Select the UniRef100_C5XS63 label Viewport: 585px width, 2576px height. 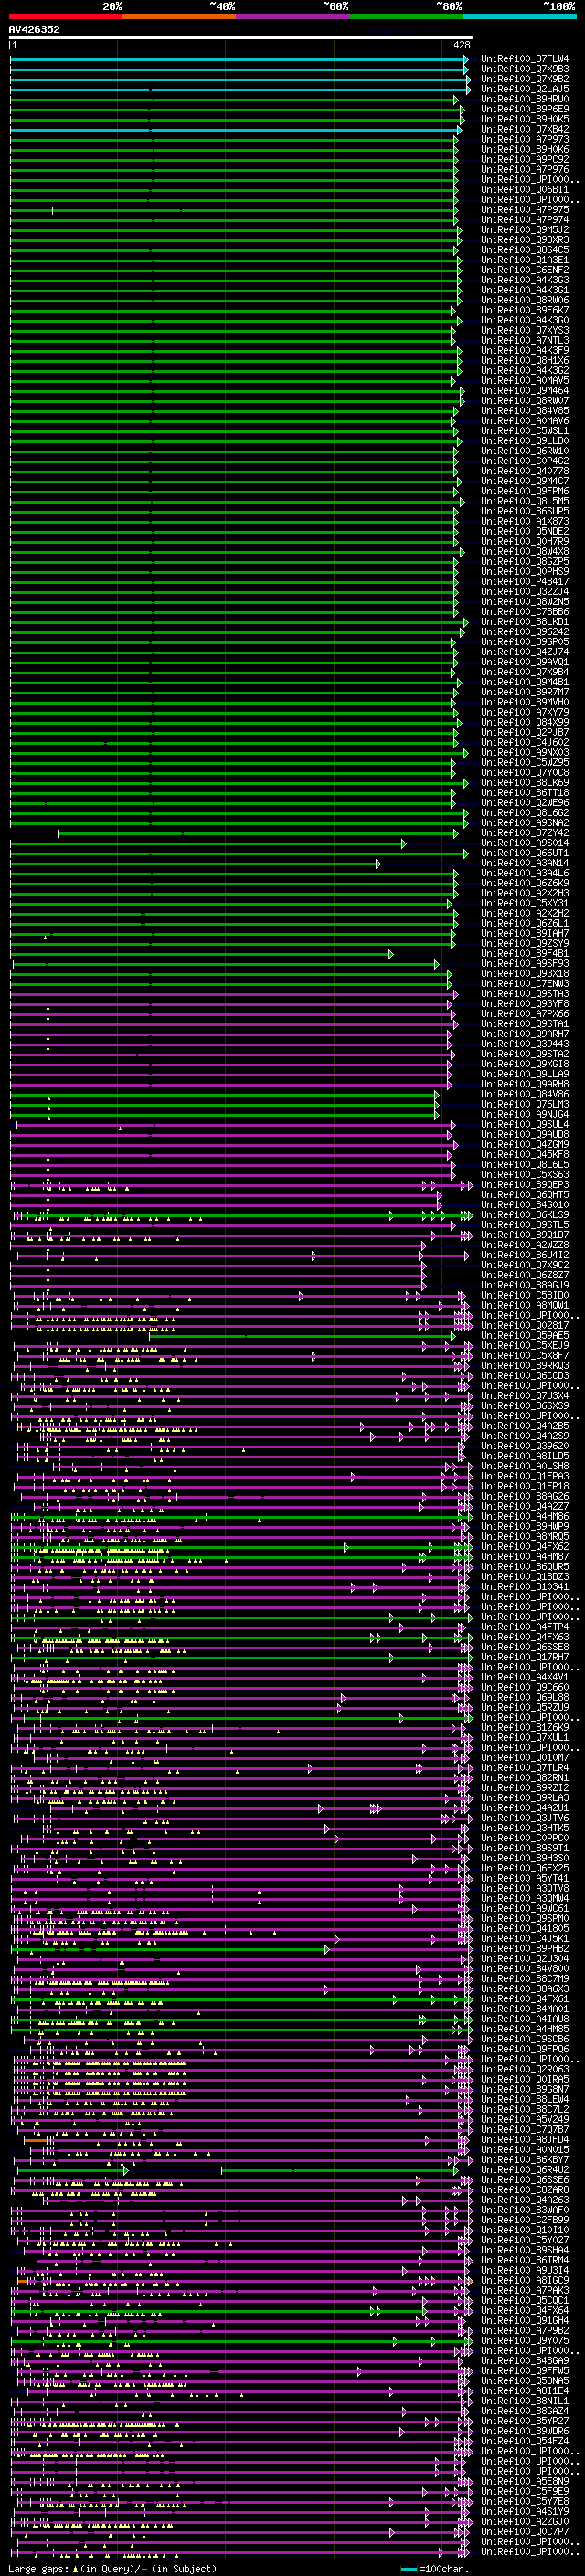coord(525,1174)
